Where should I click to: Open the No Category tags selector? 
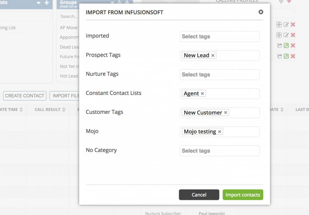pyautogui.click(x=219, y=151)
